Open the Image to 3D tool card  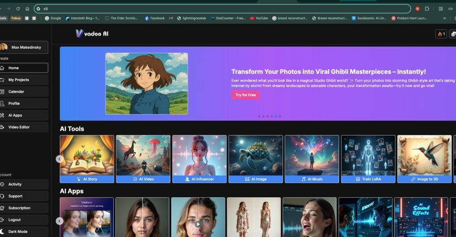tap(425, 159)
